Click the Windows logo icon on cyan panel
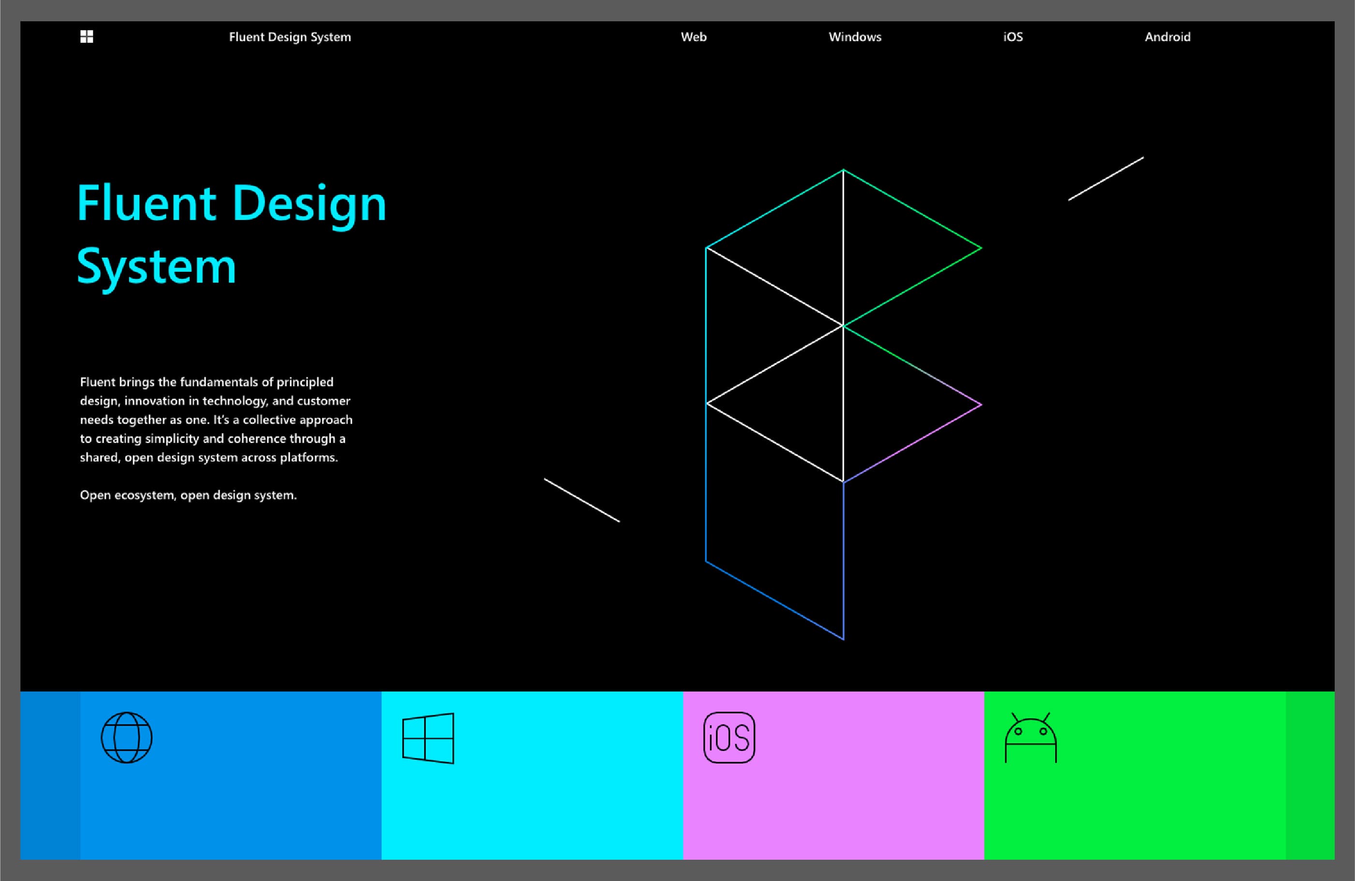Image resolution: width=1355 pixels, height=881 pixels. pyautogui.click(x=427, y=738)
